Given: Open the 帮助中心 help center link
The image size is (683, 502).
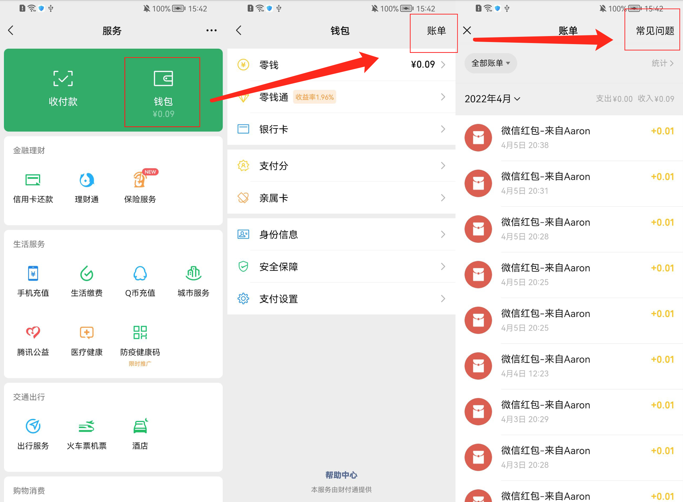Looking at the screenshot, I should [341, 475].
